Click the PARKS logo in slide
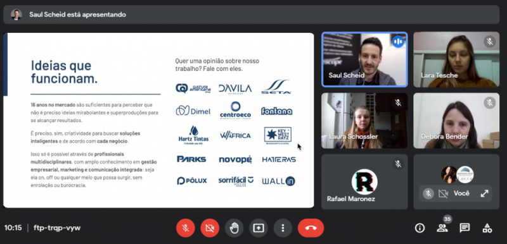The image size is (507, 244). (191, 159)
